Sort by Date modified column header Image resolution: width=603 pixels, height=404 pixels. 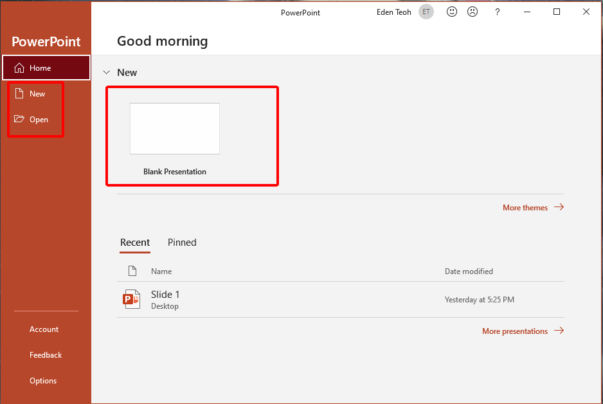coord(469,271)
